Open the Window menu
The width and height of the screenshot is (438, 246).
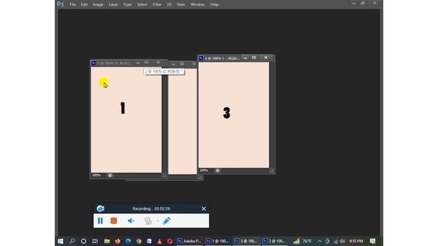coord(198,5)
